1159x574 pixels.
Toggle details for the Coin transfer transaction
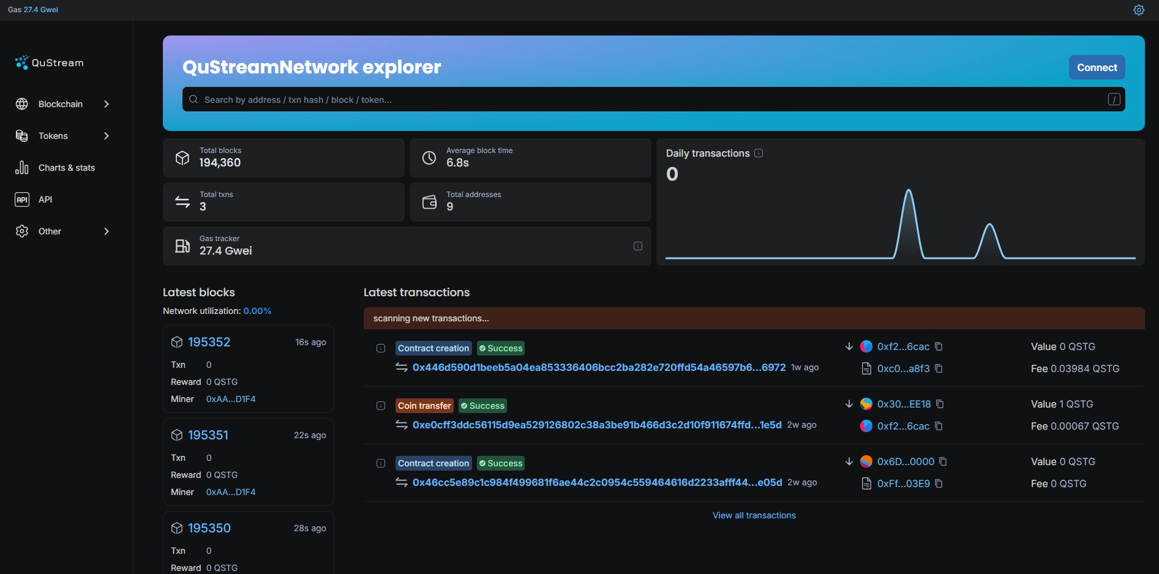point(381,406)
